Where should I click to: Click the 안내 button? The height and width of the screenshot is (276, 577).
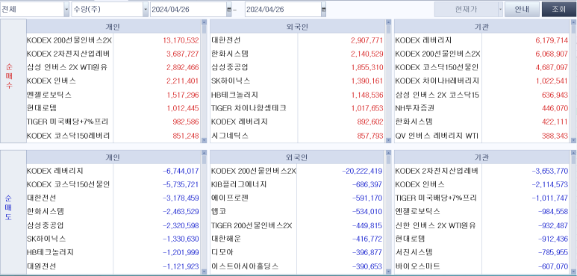522,10
